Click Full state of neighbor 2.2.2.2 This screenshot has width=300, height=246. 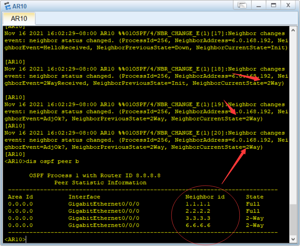click(x=253, y=211)
